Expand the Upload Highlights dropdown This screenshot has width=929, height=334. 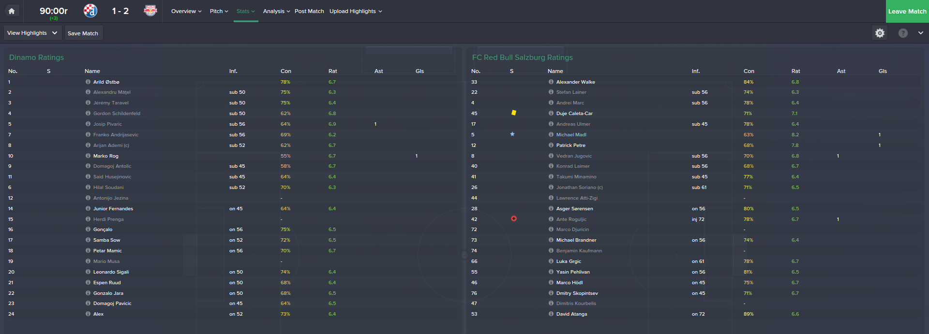click(x=356, y=11)
